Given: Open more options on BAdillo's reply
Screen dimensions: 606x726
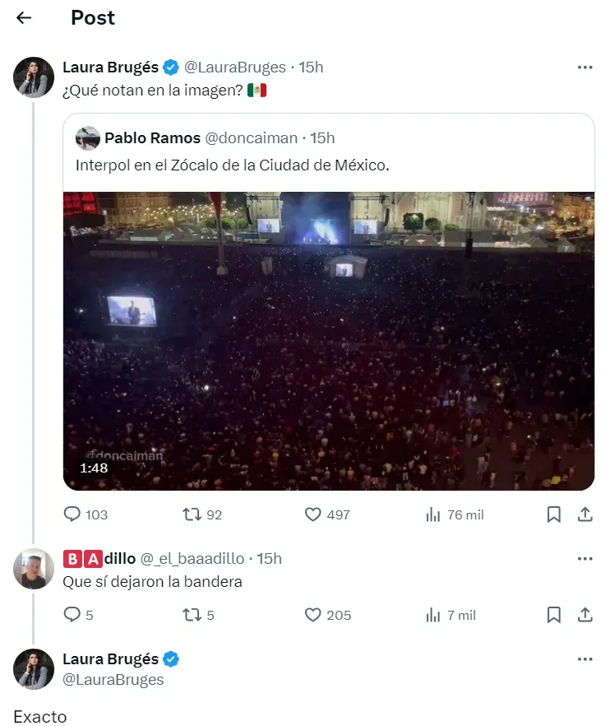Looking at the screenshot, I should pyautogui.click(x=585, y=559).
